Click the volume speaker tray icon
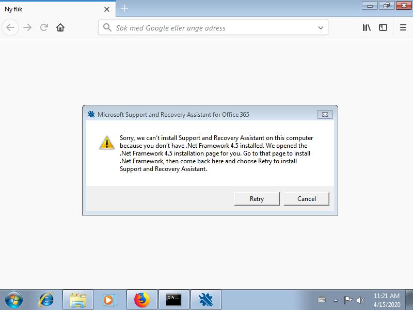Viewport: 413px width, 310px height. point(360,300)
